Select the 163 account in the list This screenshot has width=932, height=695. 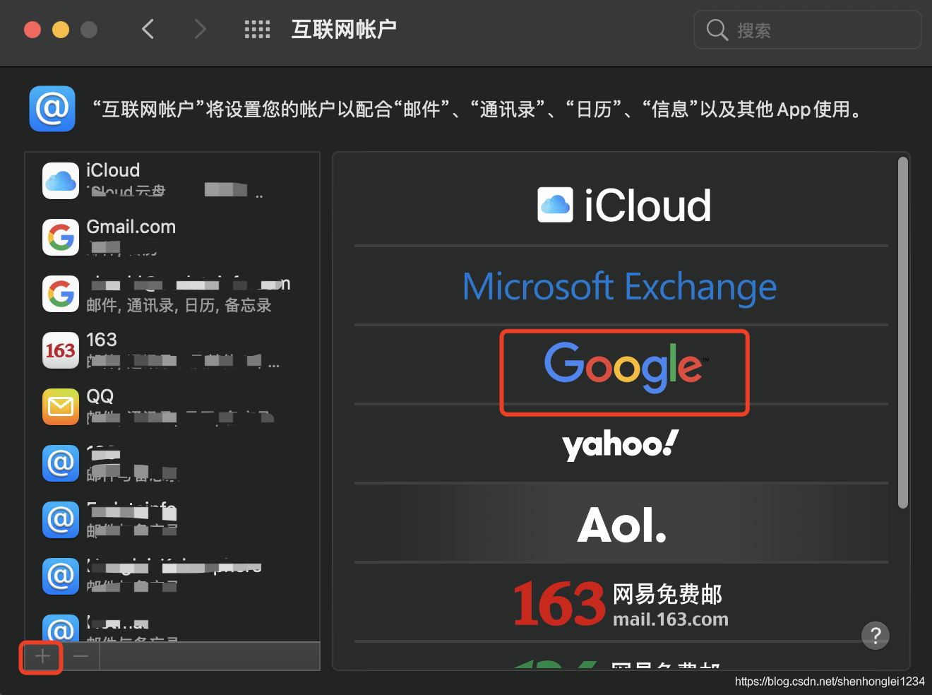click(172, 350)
